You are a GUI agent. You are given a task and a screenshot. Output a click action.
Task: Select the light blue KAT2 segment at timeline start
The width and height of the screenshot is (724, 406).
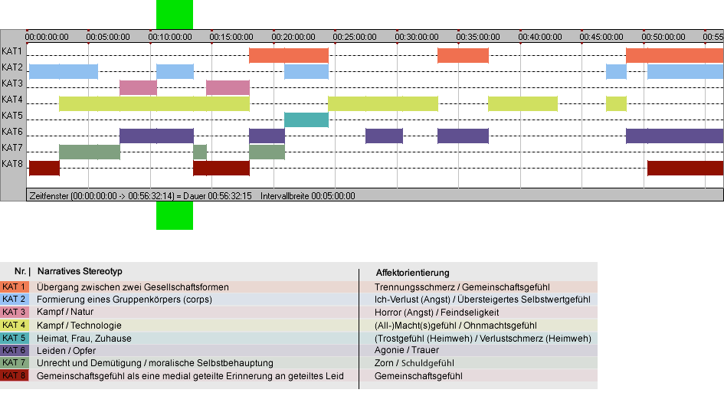click(x=64, y=71)
